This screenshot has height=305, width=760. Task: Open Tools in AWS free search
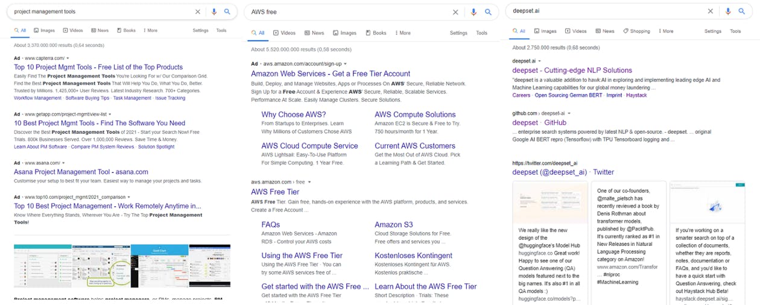click(481, 33)
